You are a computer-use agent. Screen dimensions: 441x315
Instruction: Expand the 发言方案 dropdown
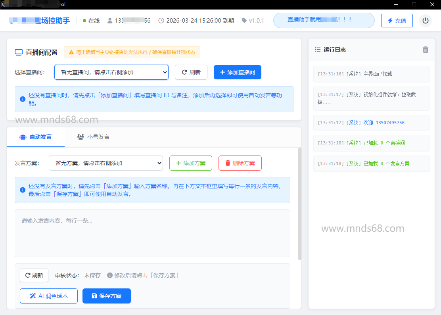[x=105, y=163]
